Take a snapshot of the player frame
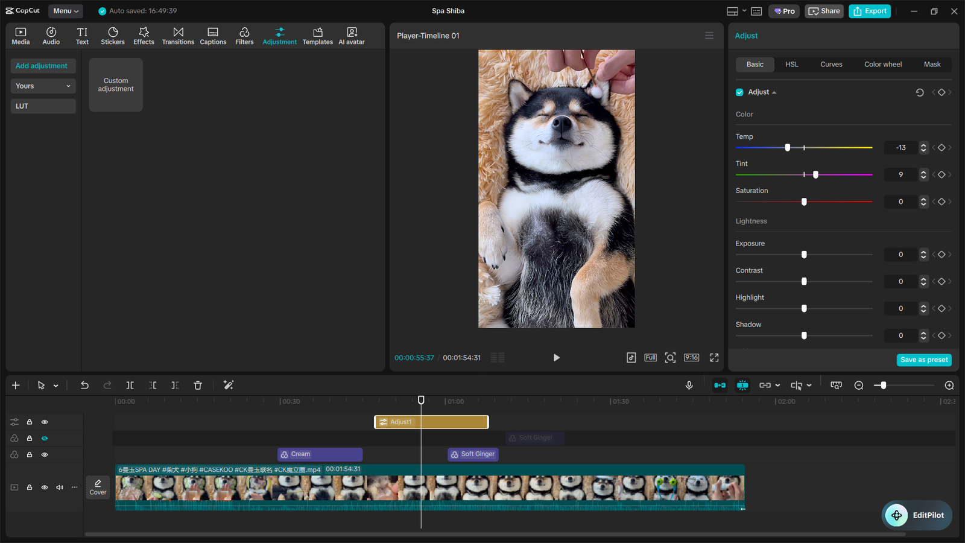 click(x=670, y=357)
